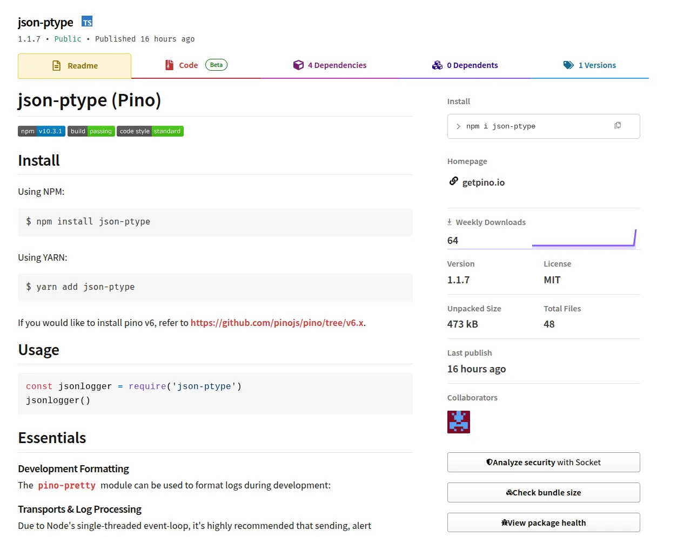This screenshot has width=684, height=537.
Task: Follow the pino v6.x GitHub link
Action: tap(277, 322)
